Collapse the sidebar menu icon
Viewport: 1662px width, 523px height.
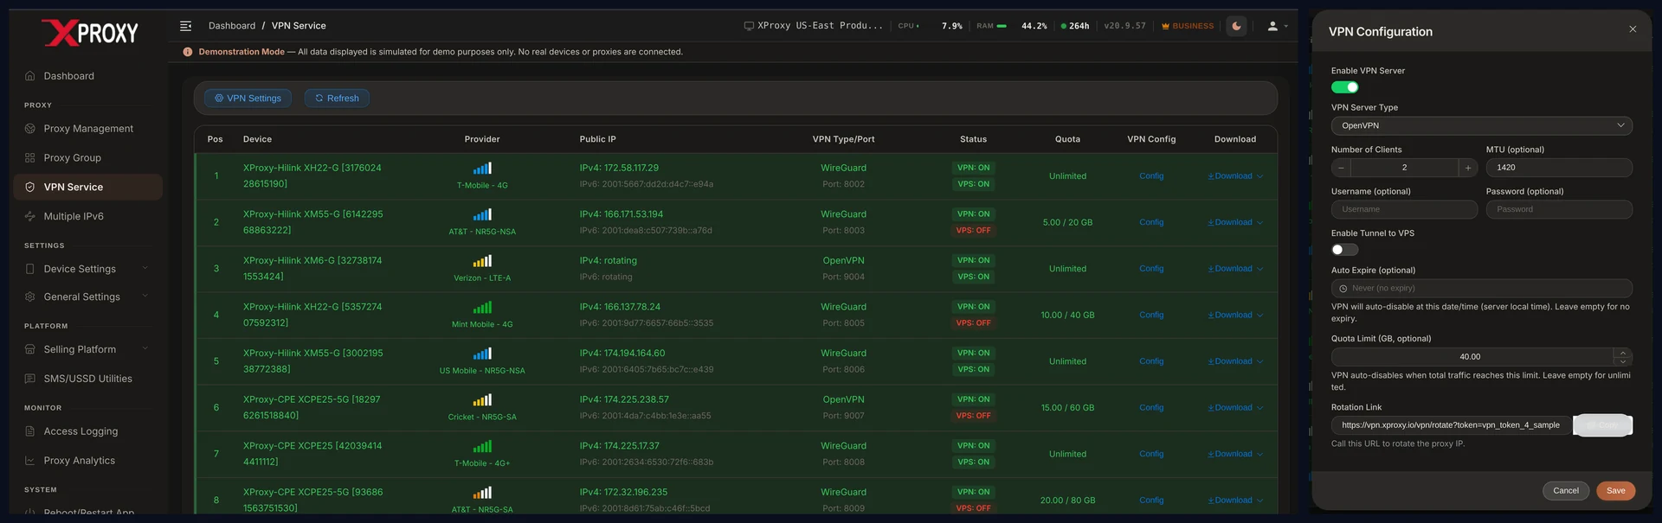click(x=185, y=26)
